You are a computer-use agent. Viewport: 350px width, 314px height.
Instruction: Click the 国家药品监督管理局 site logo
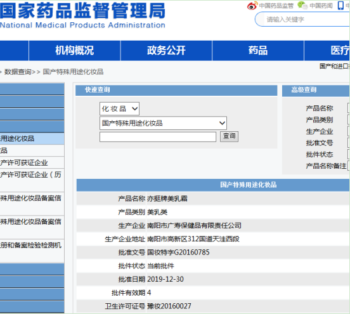pos(82,15)
